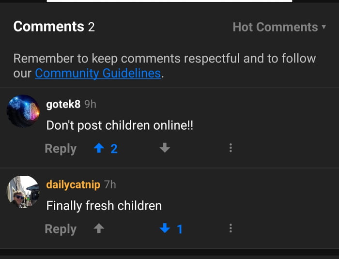
Task: Reply to dailycatnip's comment
Action: (61, 229)
